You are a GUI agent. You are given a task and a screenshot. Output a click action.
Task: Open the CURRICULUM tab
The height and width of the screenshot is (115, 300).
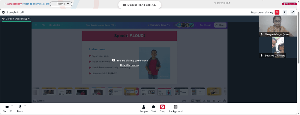click(x=222, y=3)
